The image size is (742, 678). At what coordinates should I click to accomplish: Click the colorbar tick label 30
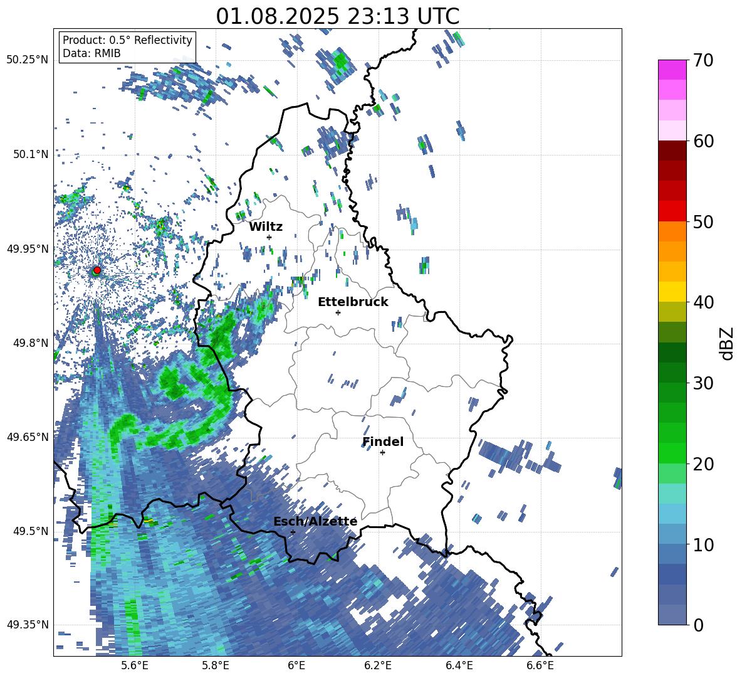click(703, 383)
